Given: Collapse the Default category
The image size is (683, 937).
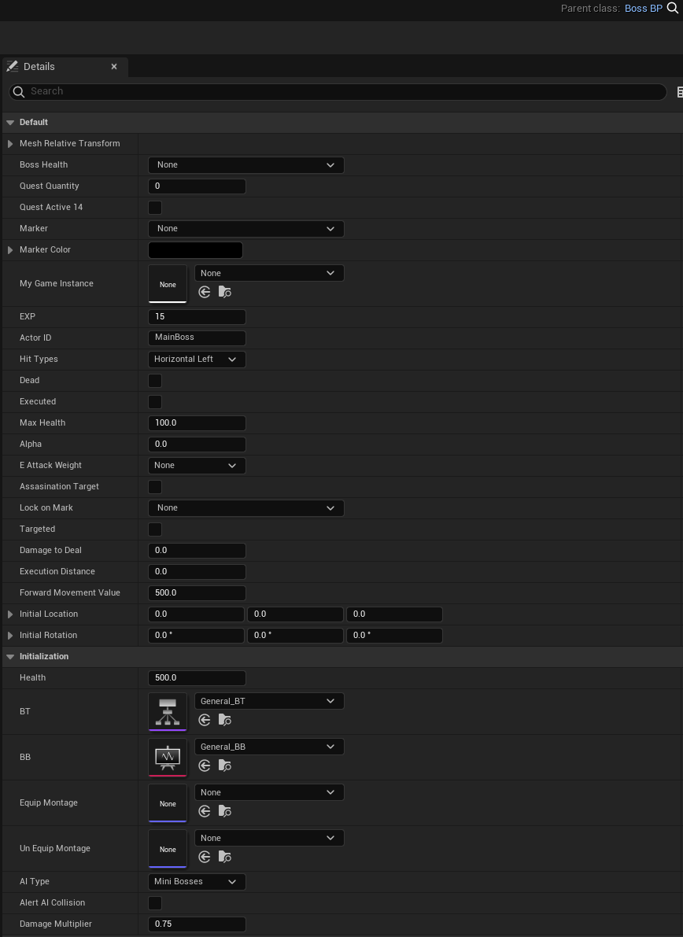Looking at the screenshot, I should 10,123.
